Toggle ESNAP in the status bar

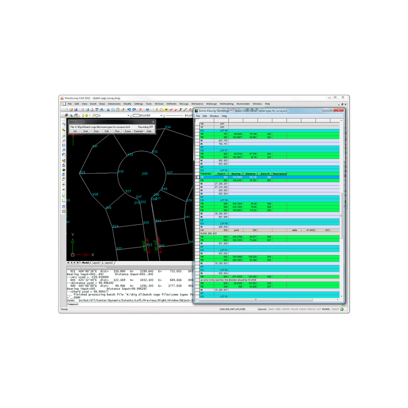(303, 309)
